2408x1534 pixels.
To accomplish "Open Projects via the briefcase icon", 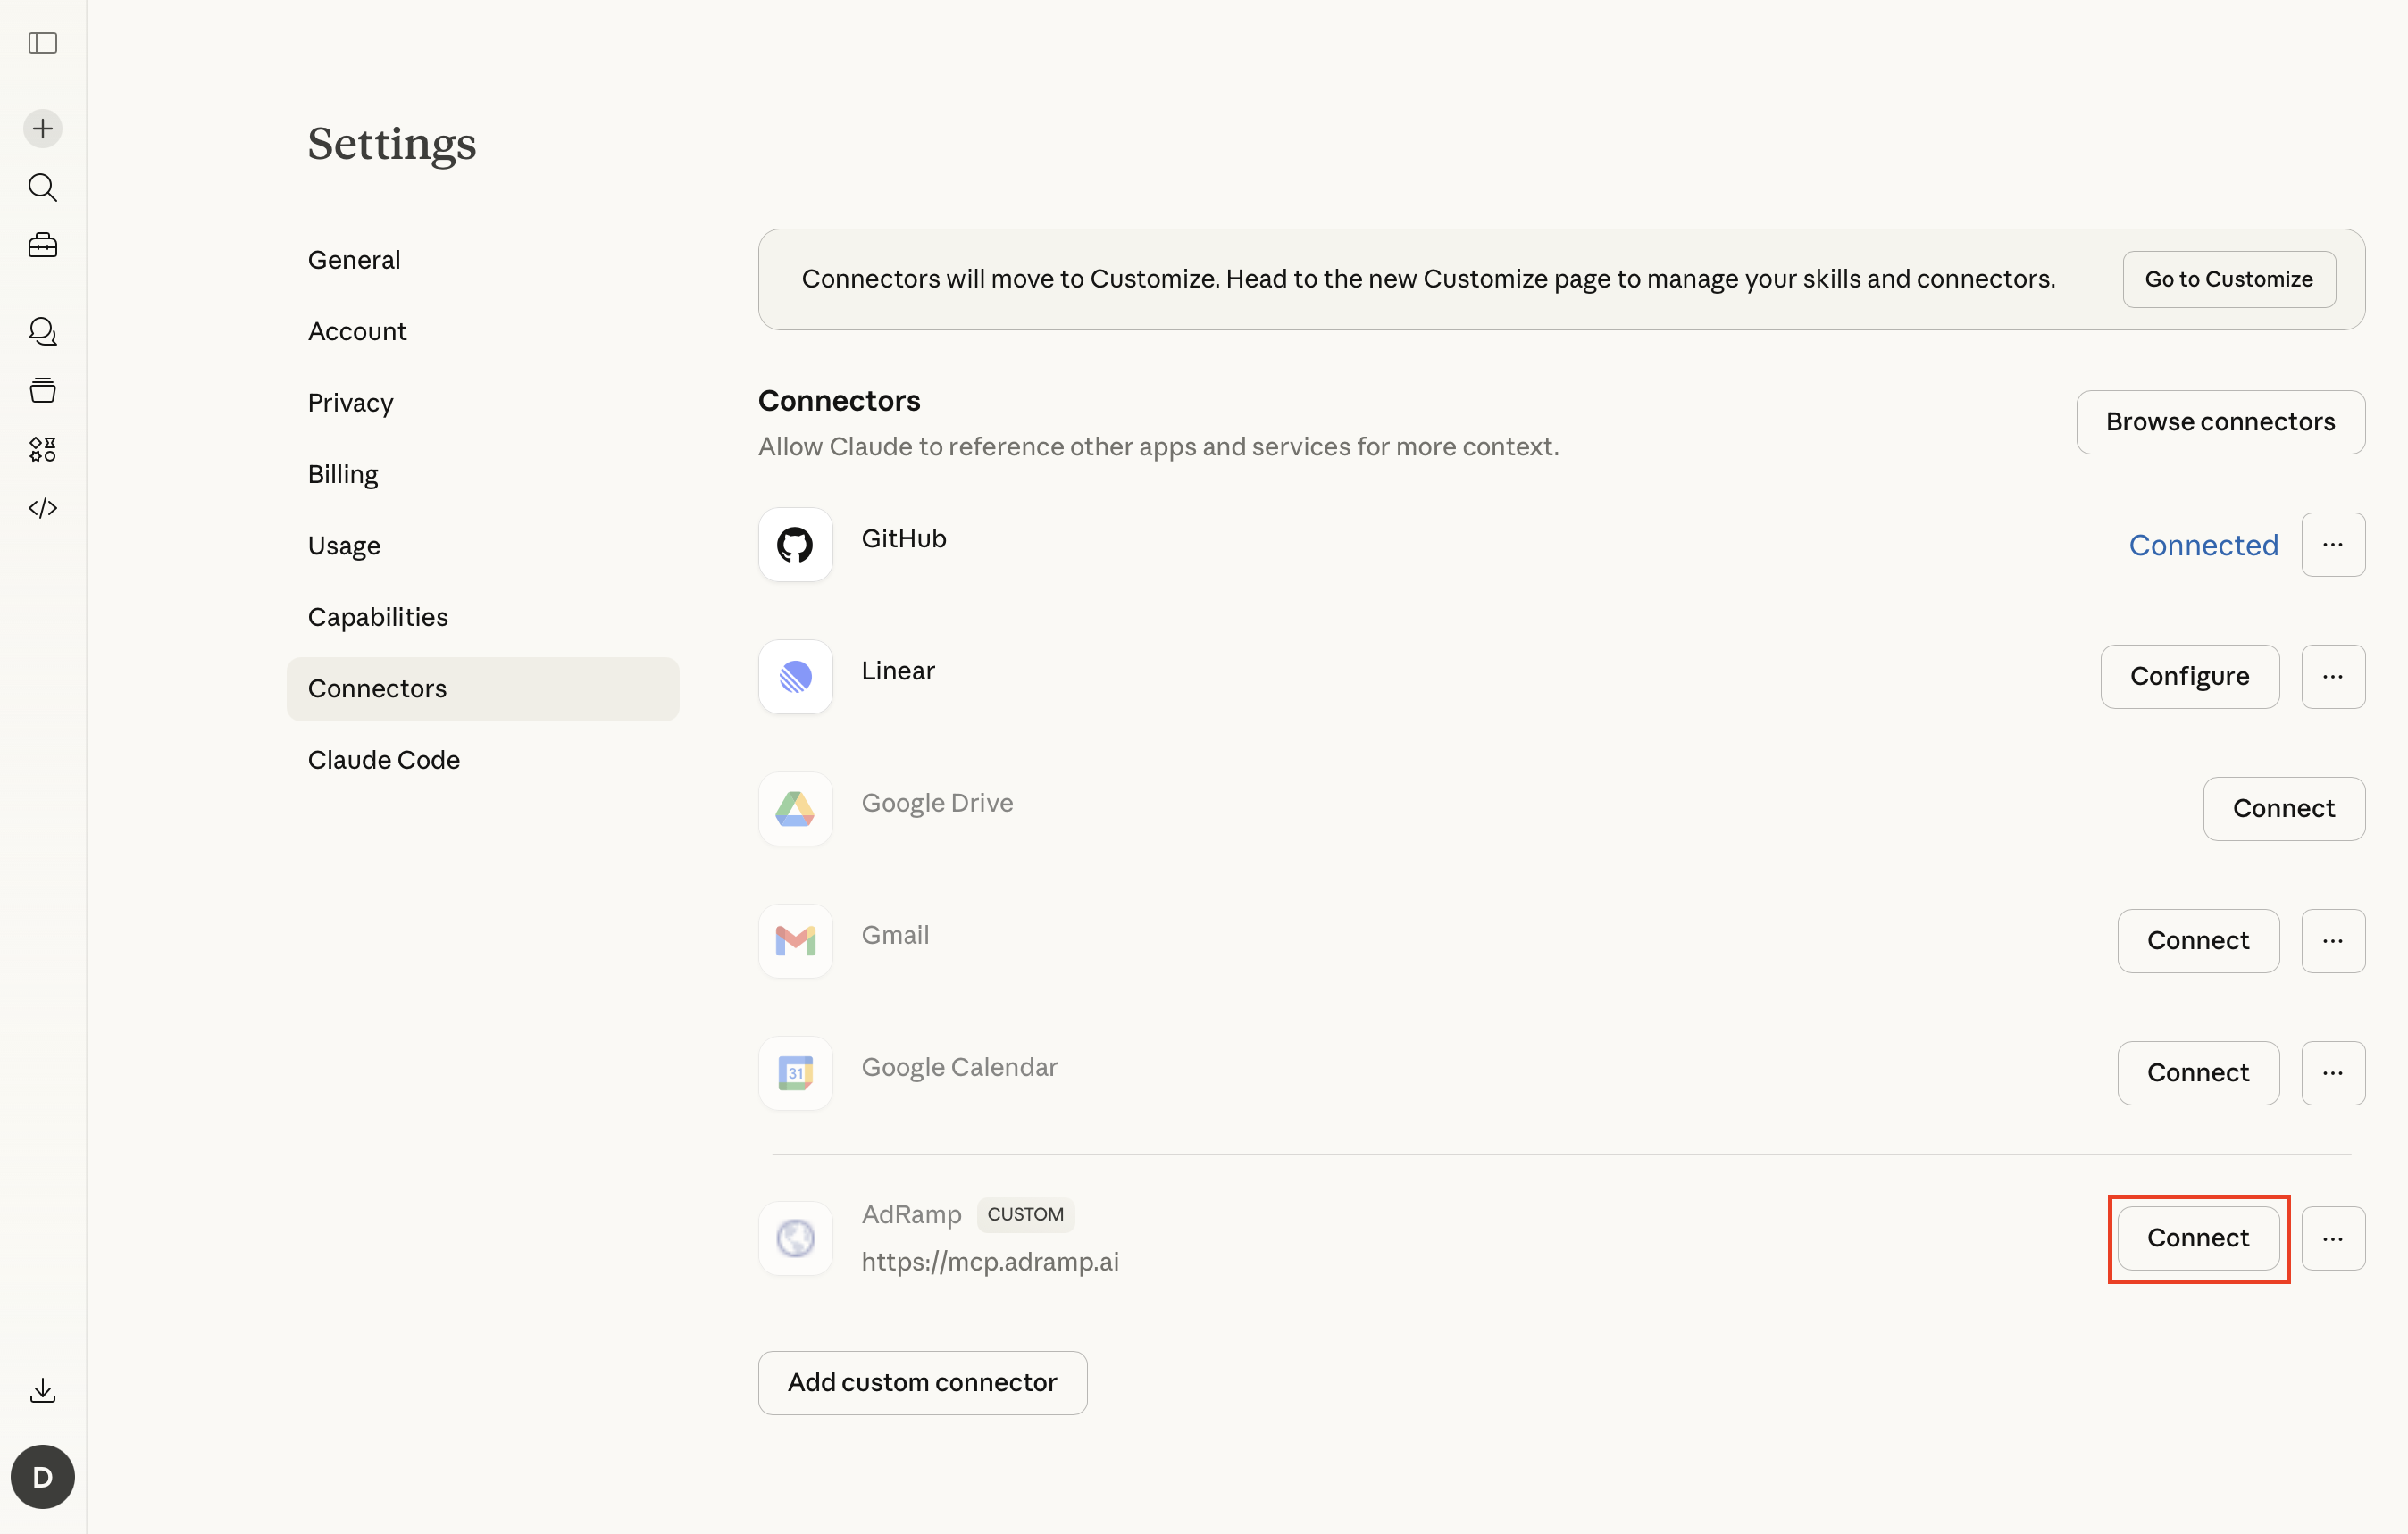I will (42, 245).
